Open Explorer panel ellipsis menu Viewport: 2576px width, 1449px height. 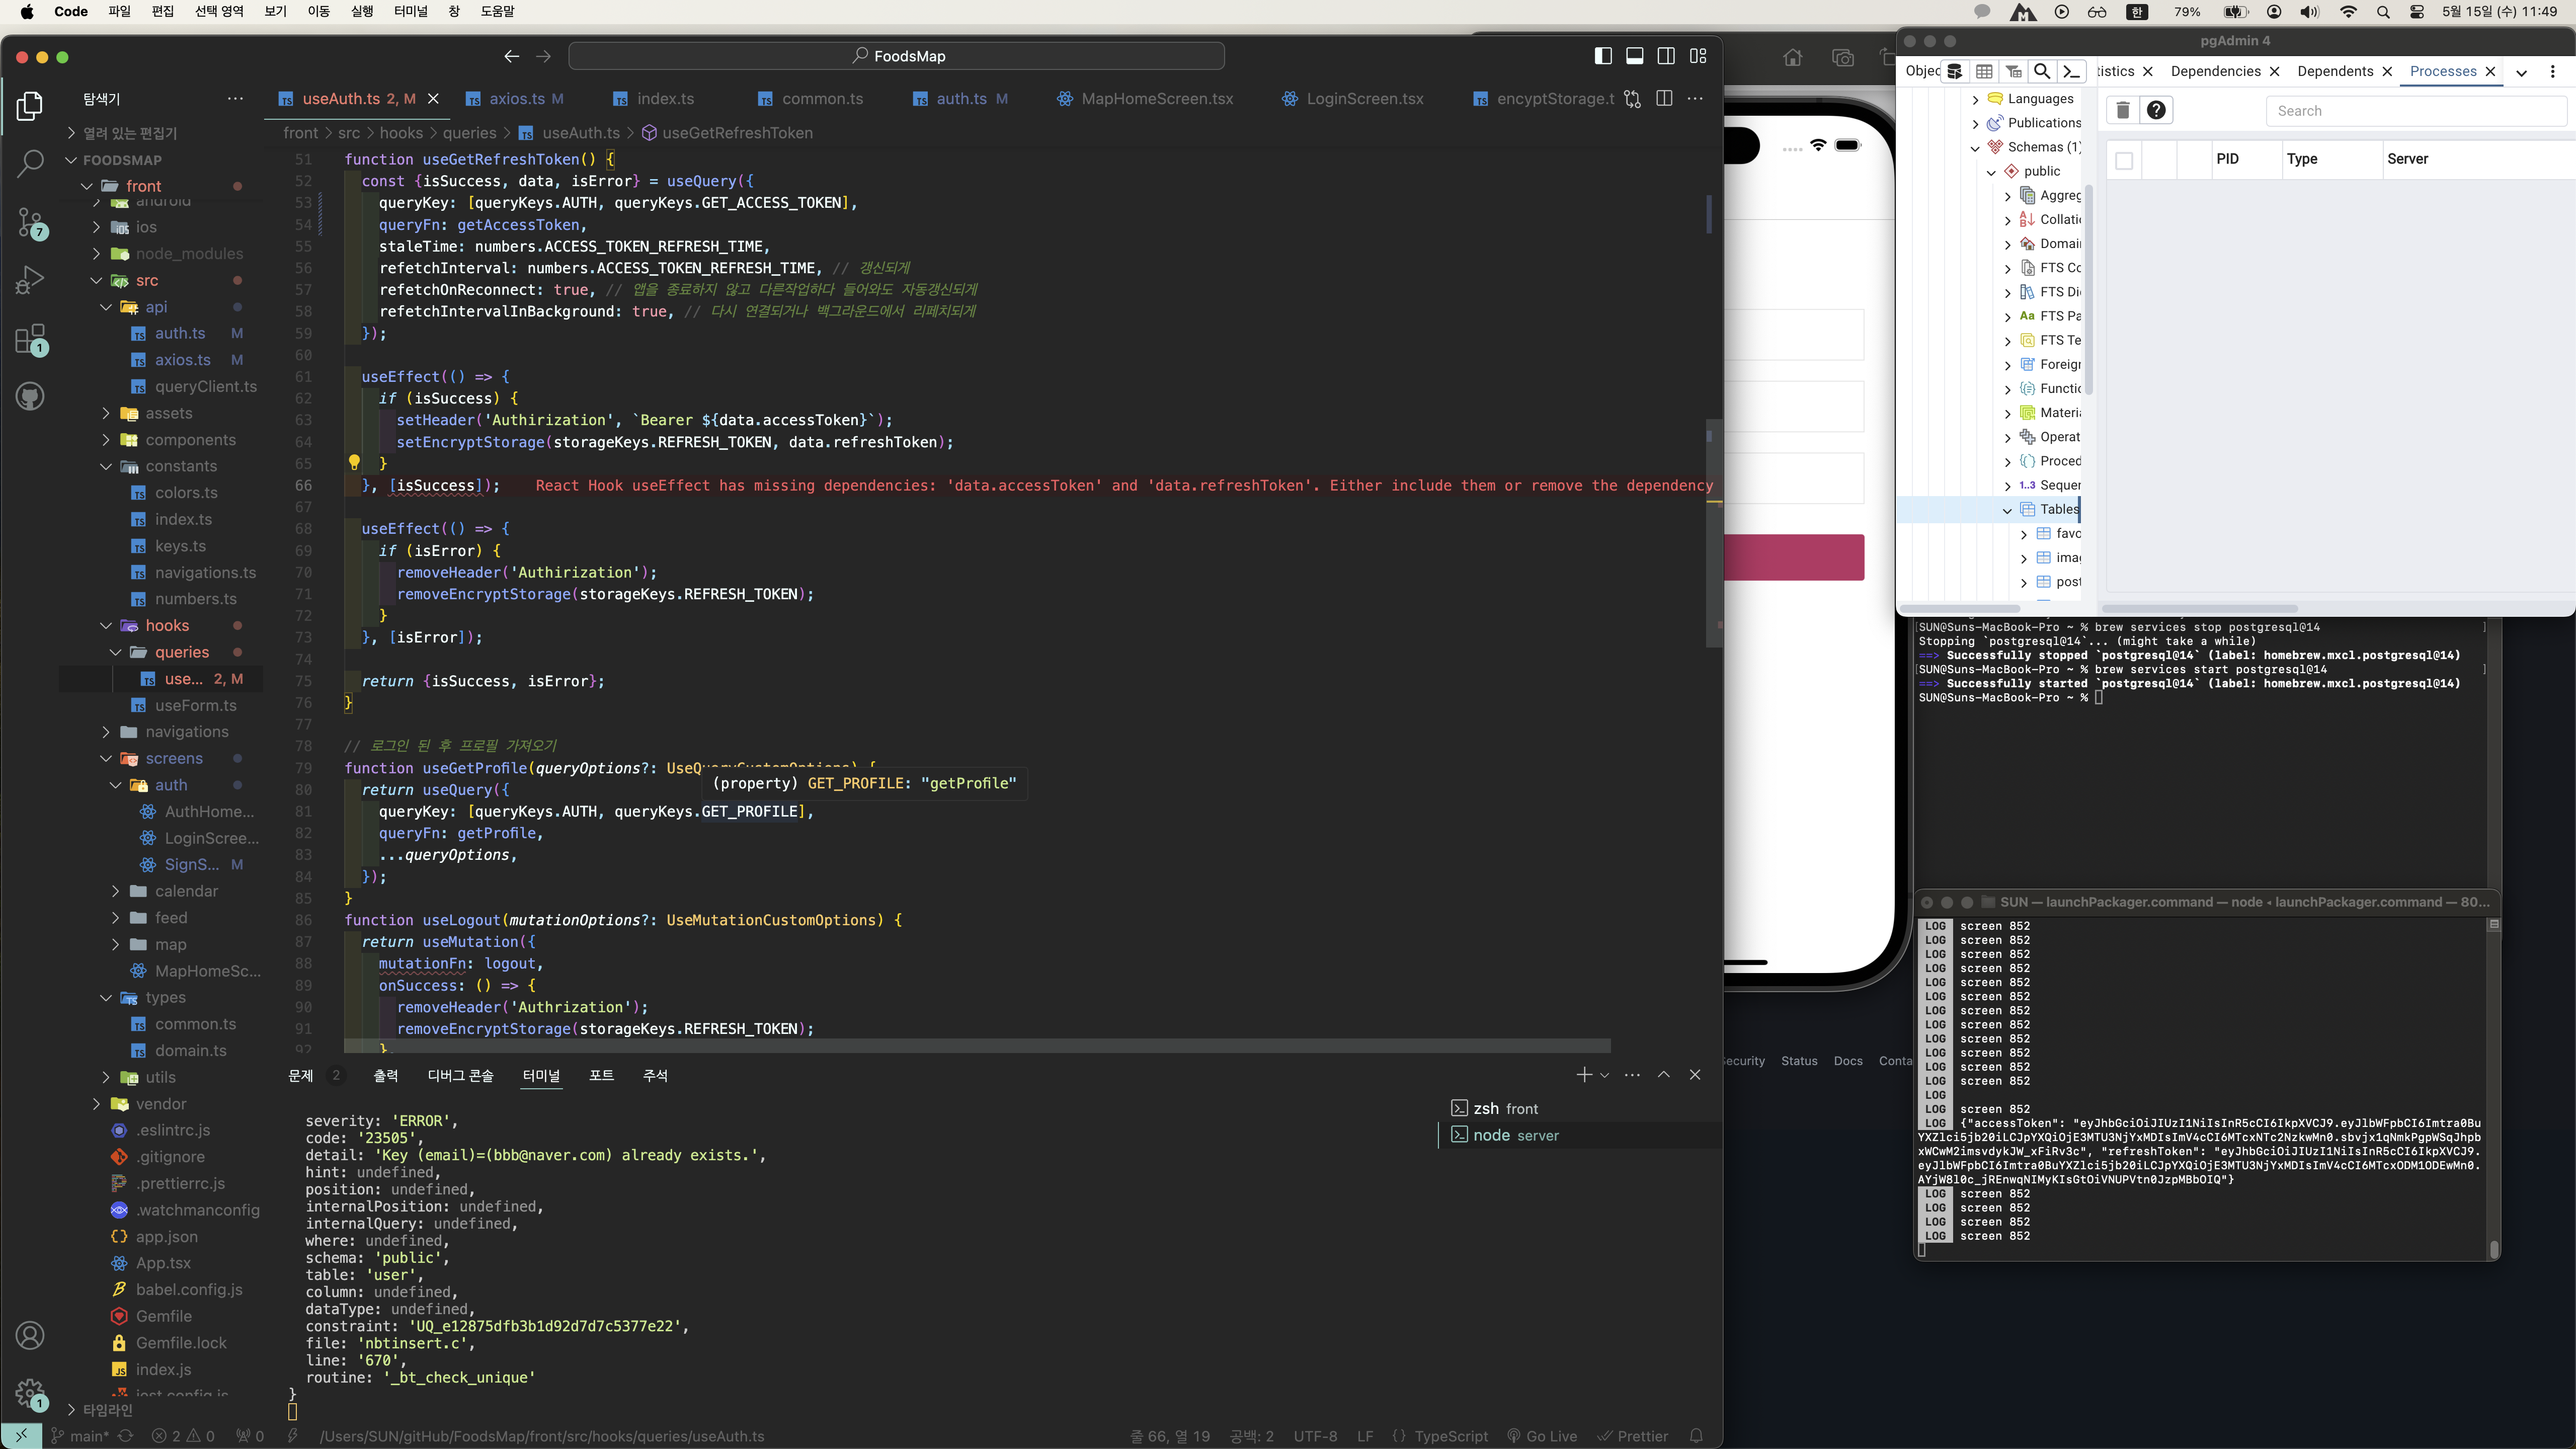click(x=235, y=99)
